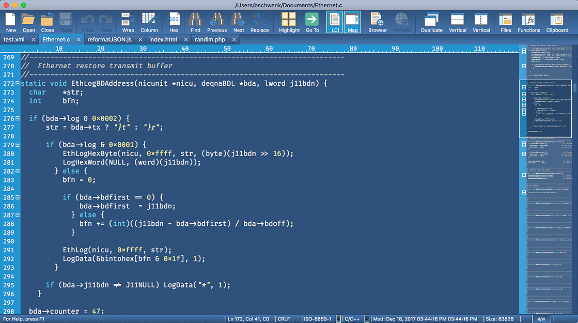
Task: Click the Find binoculars icon
Action: tap(195, 22)
